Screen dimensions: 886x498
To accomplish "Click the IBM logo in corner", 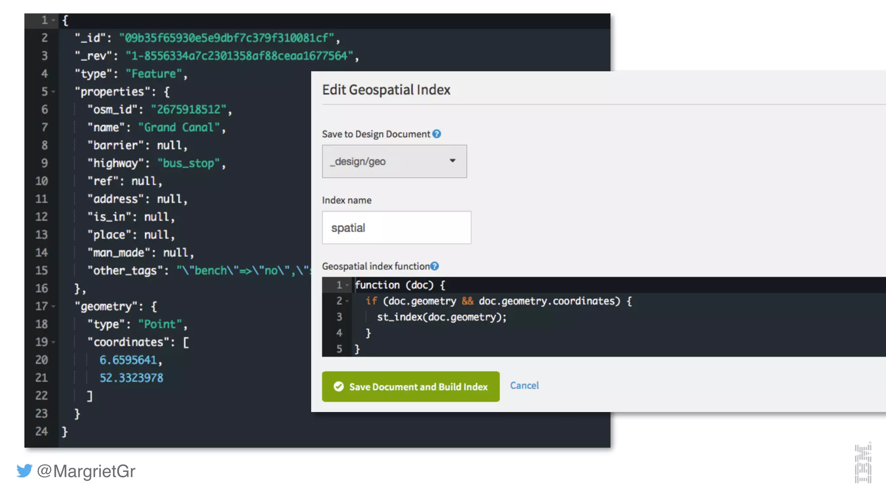I will click(863, 463).
